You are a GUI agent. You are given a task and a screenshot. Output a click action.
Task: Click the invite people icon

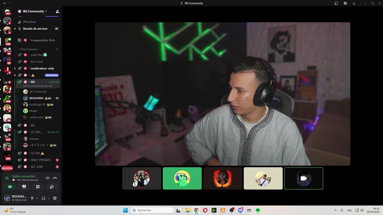[x=57, y=11]
